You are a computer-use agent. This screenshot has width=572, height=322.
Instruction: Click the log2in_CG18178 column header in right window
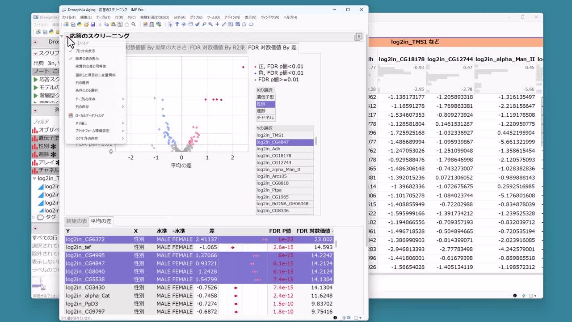pos(401,59)
